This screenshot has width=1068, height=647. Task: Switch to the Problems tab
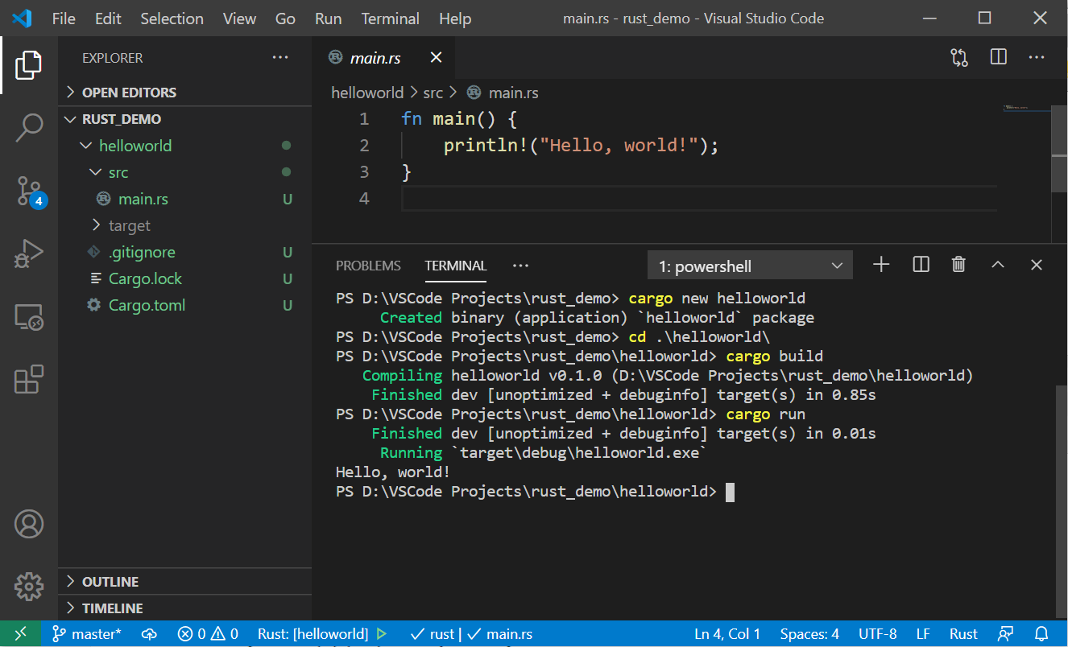pos(368,266)
